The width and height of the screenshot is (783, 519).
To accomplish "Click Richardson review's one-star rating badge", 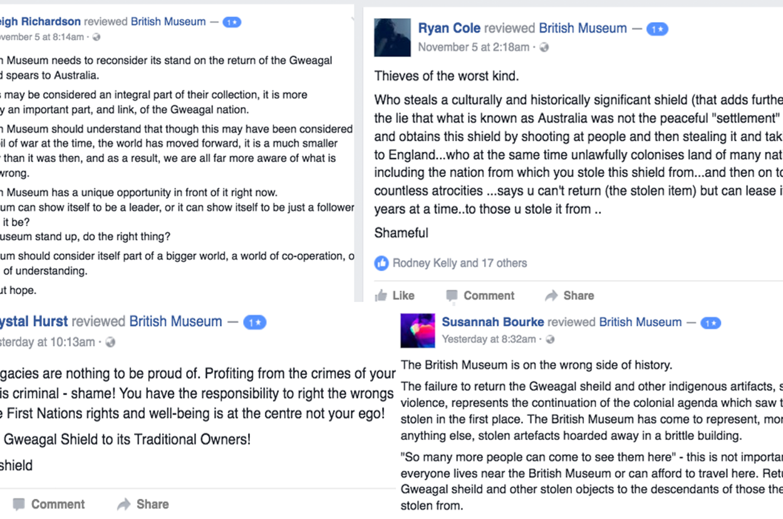I will 232,22.
